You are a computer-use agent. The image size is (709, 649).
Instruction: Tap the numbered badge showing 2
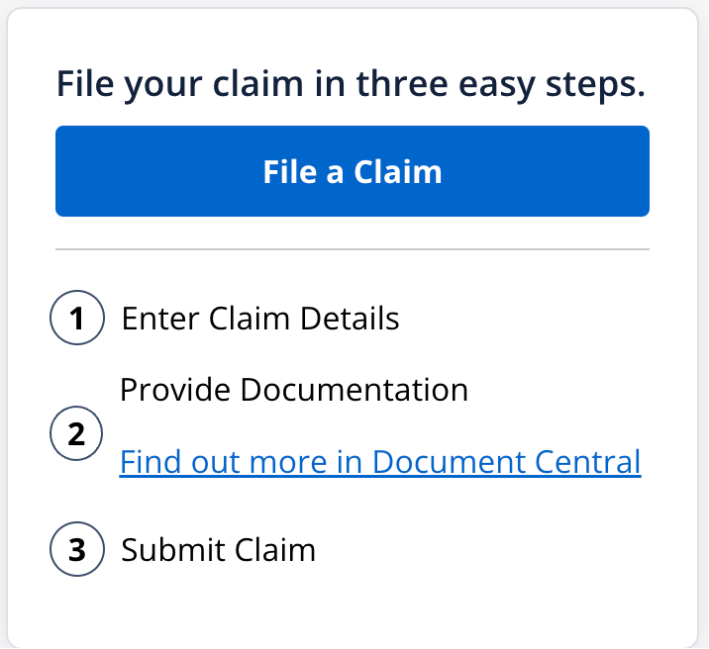coord(76,434)
